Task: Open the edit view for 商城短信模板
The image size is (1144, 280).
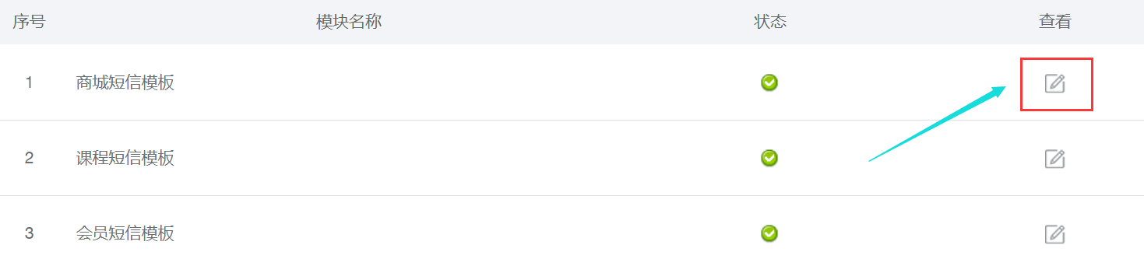Action: click(x=1054, y=83)
